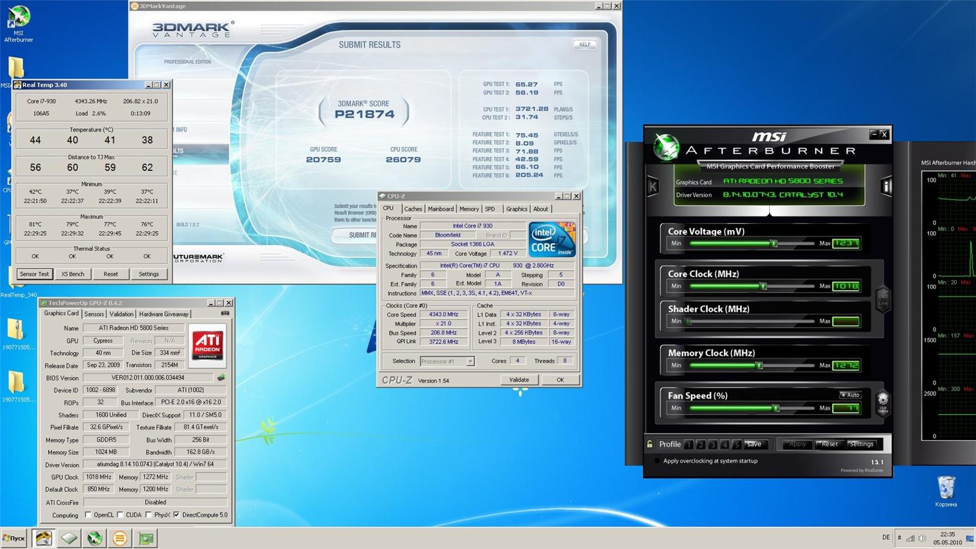This screenshot has height=549, width=976.
Task: Show hidden tray icons arrow
Action: coord(899,538)
